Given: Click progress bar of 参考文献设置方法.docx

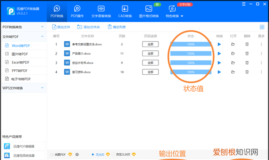Looking at the screenshot, I should (191, 44).
